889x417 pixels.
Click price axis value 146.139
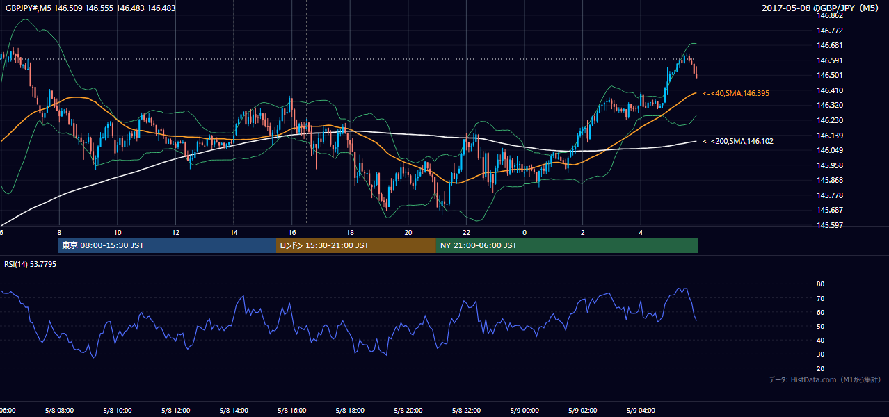830,136
